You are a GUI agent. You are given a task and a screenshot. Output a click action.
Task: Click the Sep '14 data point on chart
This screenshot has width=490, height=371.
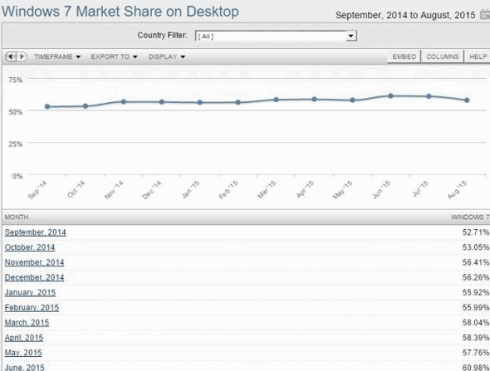point(47,107)
